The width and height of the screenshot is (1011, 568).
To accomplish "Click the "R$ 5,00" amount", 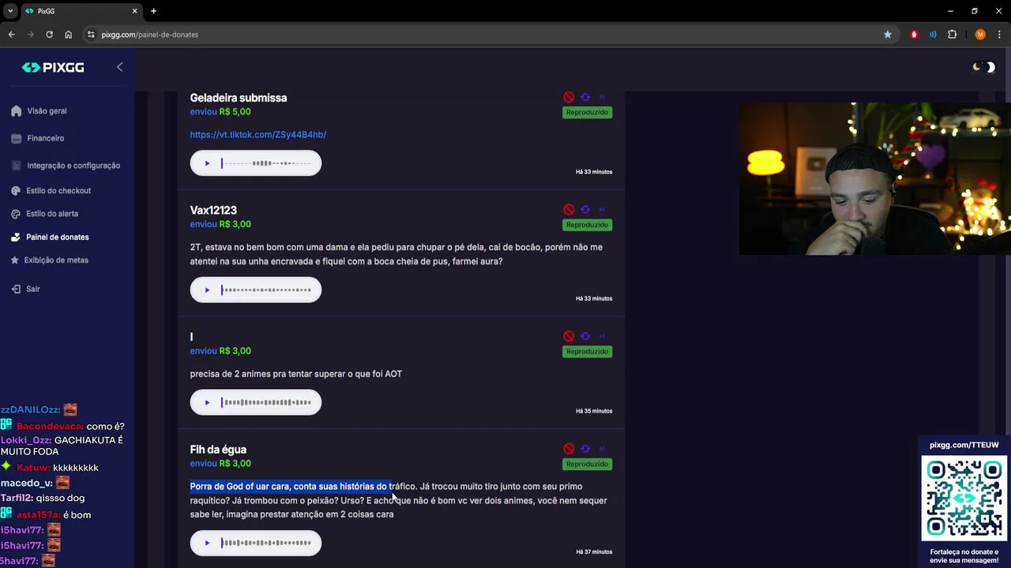I will 235,112.
